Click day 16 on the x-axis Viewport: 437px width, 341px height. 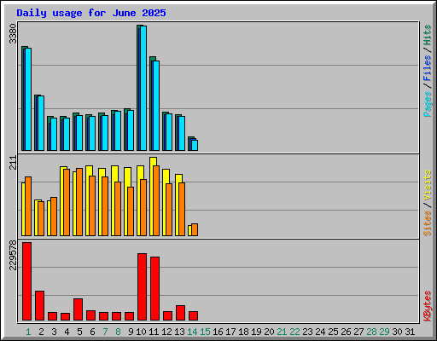point(218,332)
